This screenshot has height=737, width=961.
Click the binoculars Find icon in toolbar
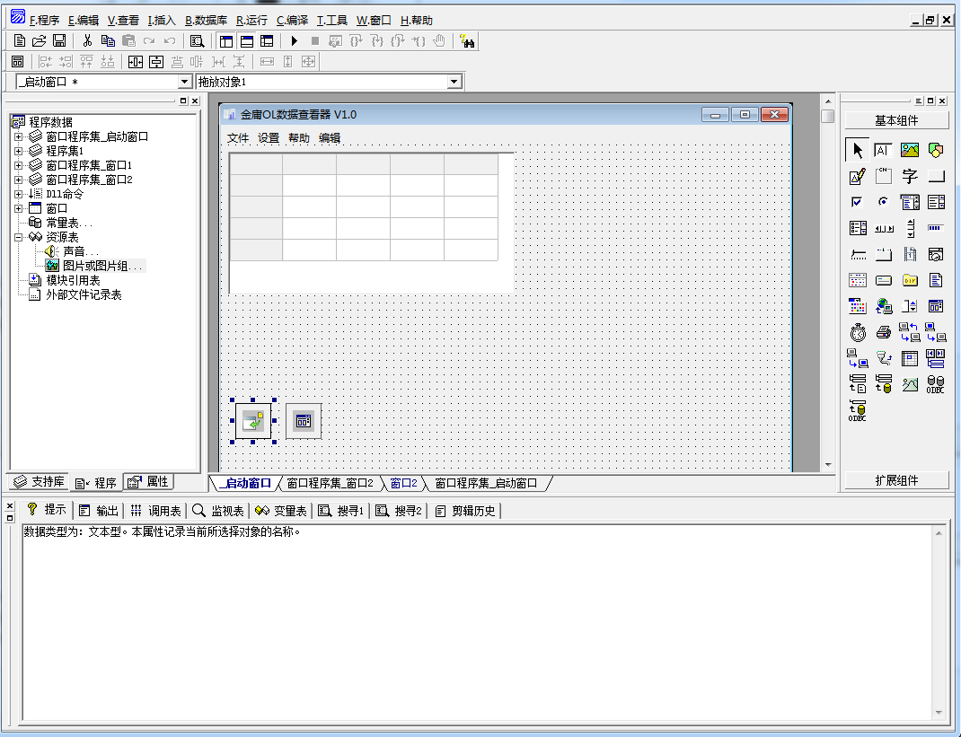(x=467, y=41)
